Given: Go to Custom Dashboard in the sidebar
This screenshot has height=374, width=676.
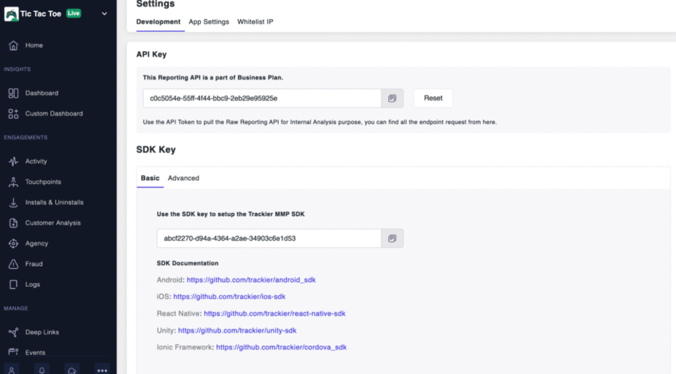Looking at the screenshot, I should click(53, 113).
